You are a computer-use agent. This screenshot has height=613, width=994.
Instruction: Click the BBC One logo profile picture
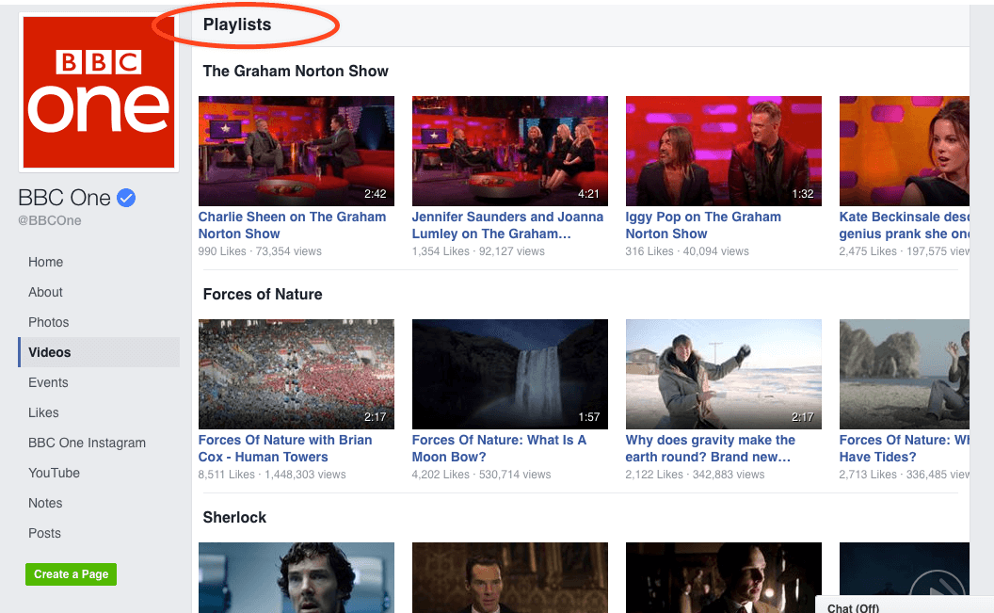click(x=99, y=92)
